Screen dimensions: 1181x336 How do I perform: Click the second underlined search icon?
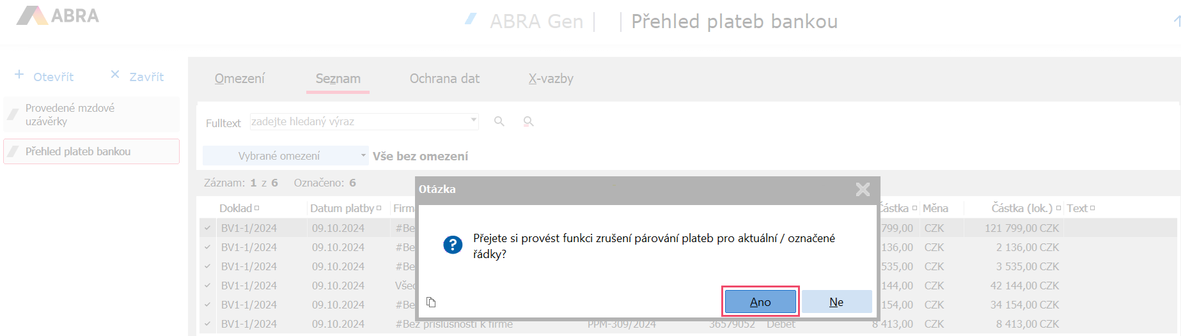528,121
